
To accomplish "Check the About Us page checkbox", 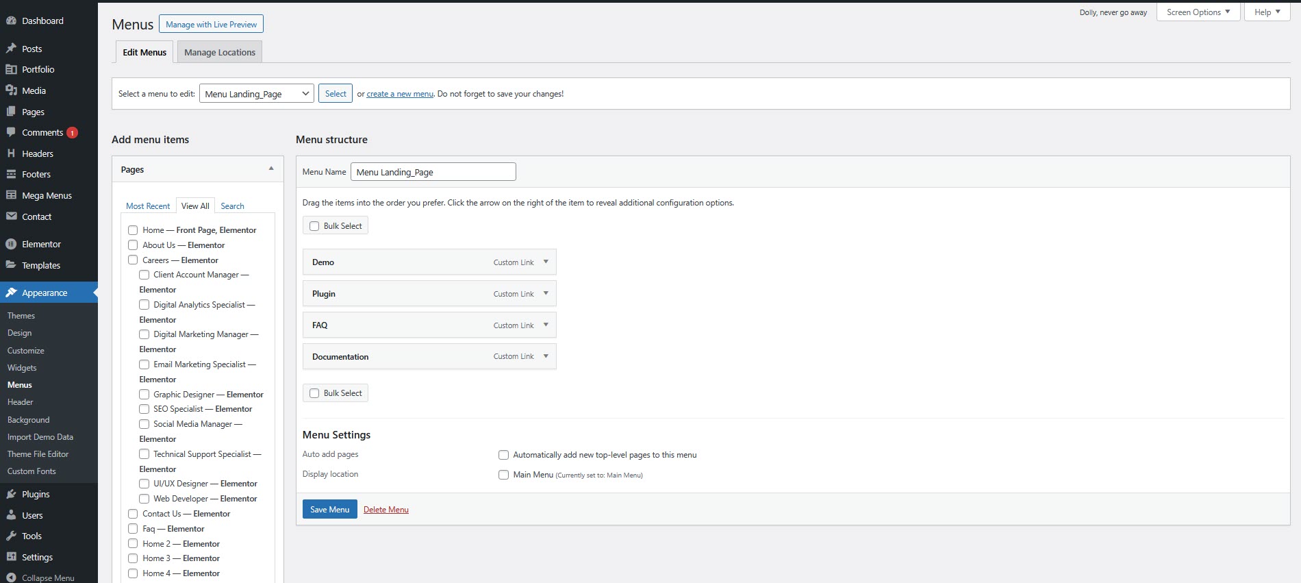I will (x=133, y=245).
